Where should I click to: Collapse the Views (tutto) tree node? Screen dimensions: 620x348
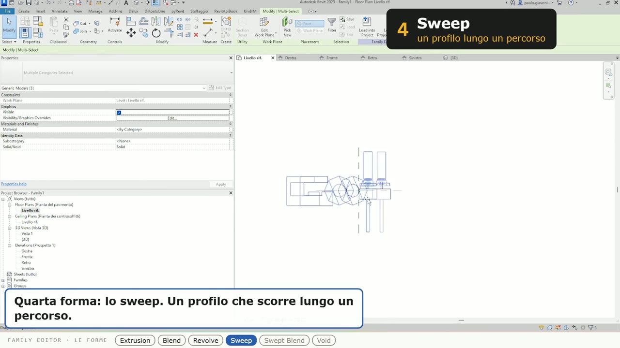pyautogui.click(x=3, y=199)
